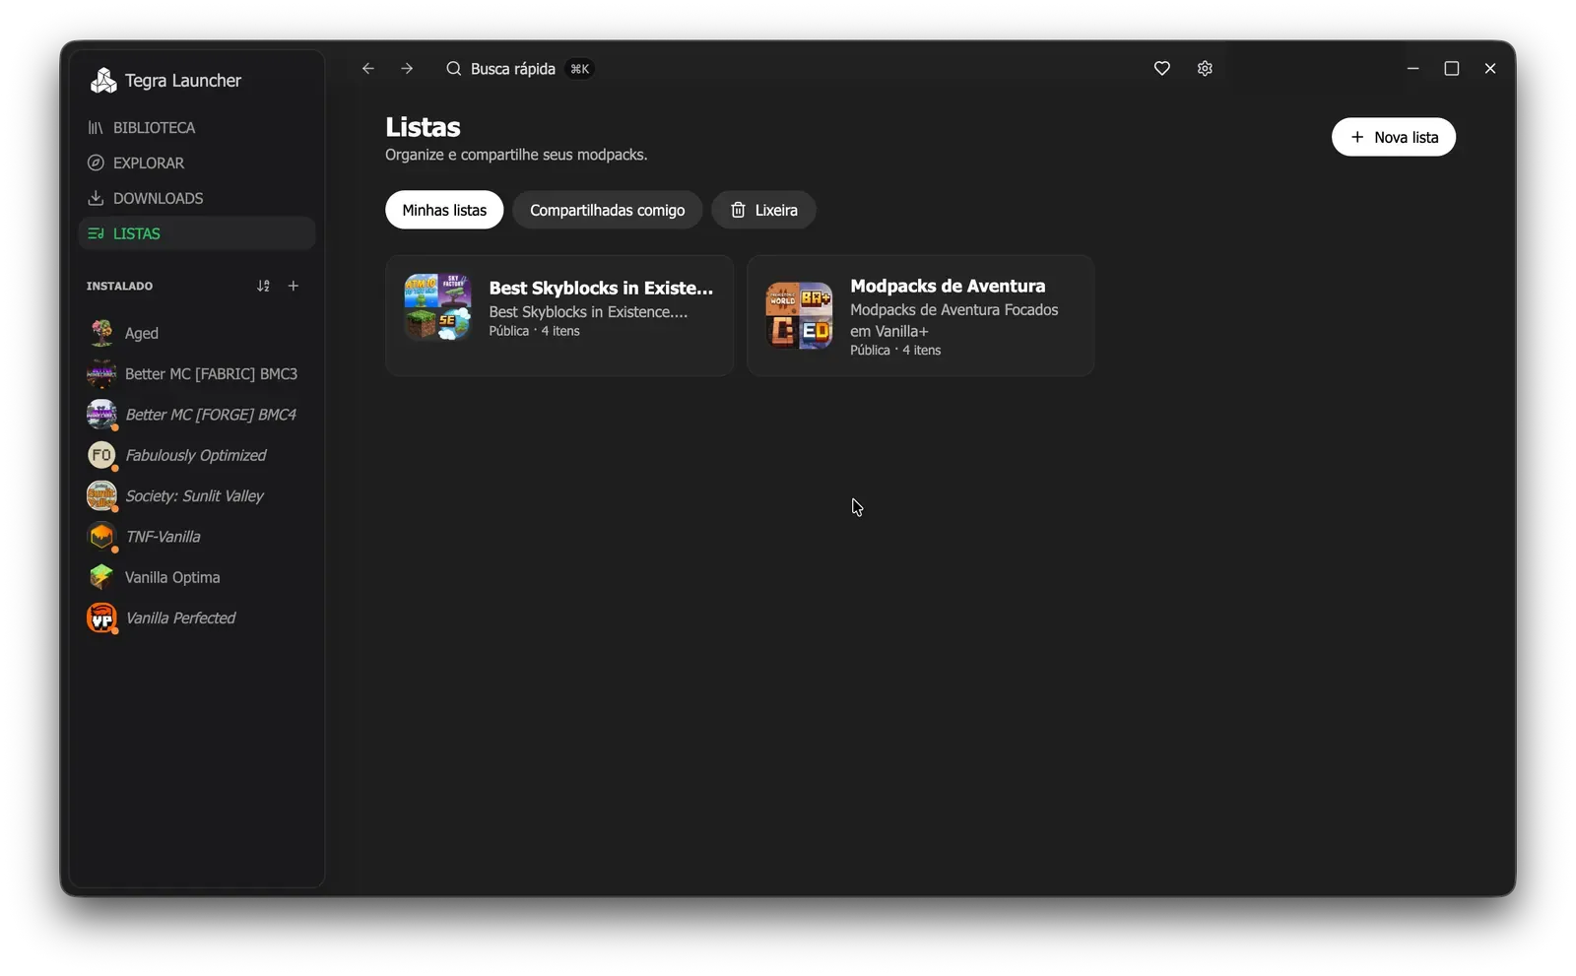This screenshot has height=976, width=1576.
Task: Open the Lixeira trash tab
Action: (764, 210)
